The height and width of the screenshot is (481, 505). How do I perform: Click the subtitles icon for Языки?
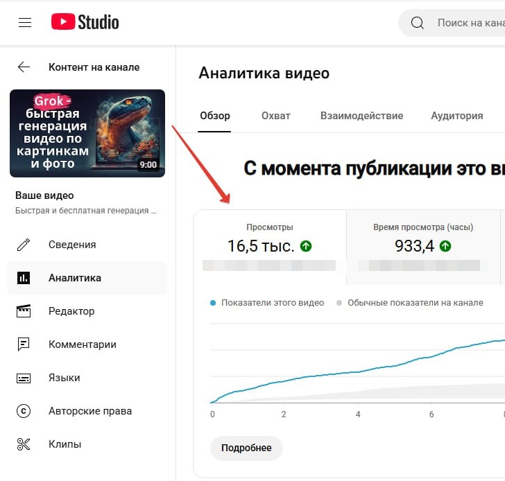click(x=24, y=378)
